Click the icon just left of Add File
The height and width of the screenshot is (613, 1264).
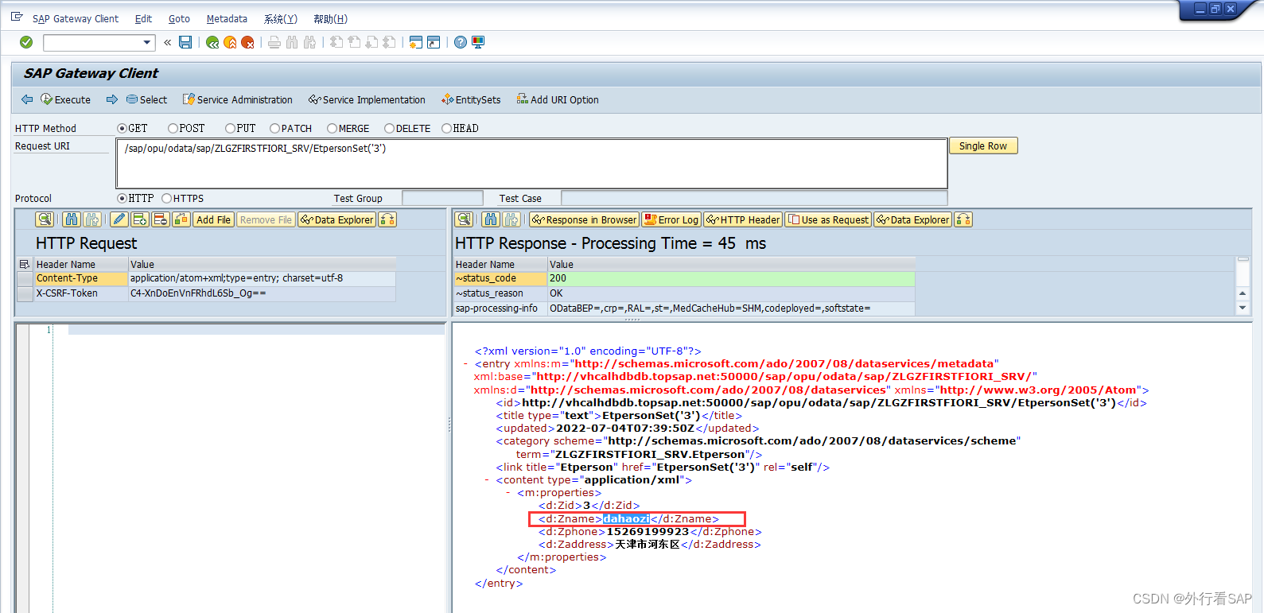(x=181, y=219)
